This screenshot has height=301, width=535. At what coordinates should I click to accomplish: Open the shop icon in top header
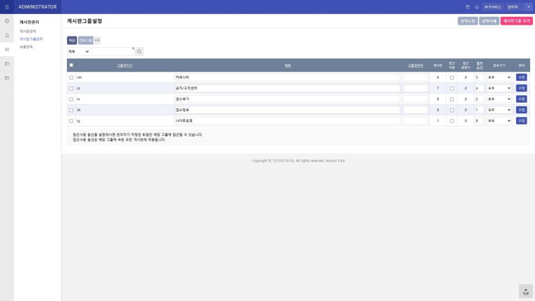(x=468, y=7)
